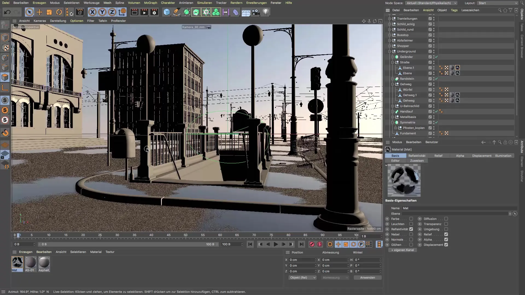The width and height of the screenshot is (525, 295).
Task: Collapse the Underground tree node
Action: click(390, 51)
